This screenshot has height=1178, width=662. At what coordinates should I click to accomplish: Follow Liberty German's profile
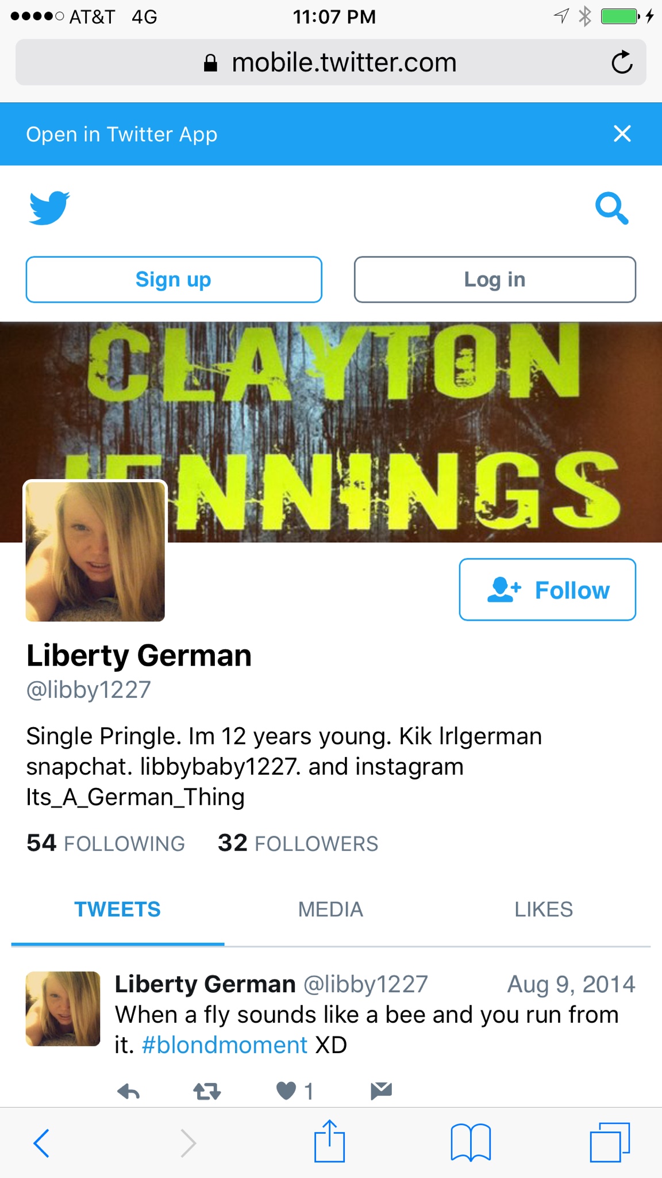(547, 590)
